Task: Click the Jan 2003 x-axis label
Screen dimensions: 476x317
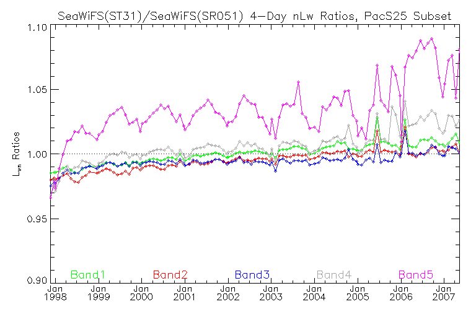Action: tap(271, 293)
